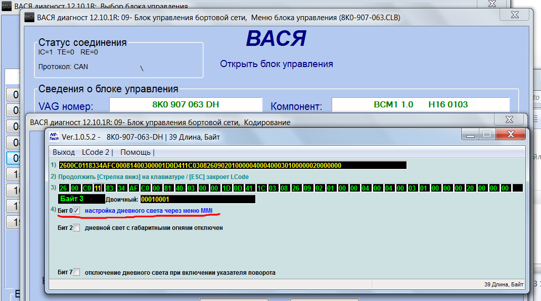Toggle Бит 2 checkbox
The image size is (541, 301).
tap(76, 228)
